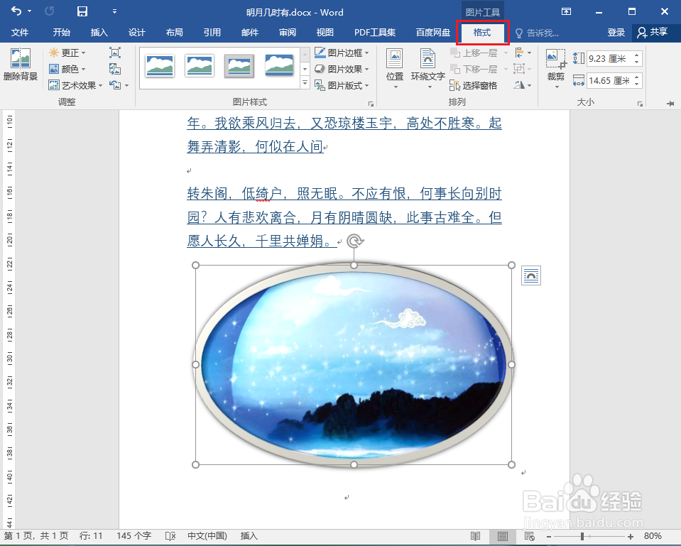Expand the Artistic Effects (艺术效果) dropdown
The image size is (681, 546).
74,84
